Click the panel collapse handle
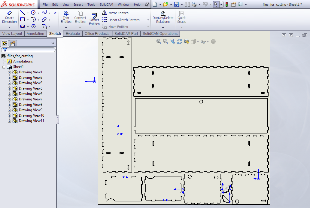 tap(58, 120)
